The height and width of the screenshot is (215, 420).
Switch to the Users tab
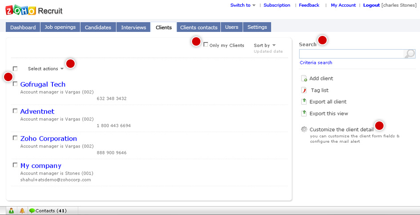click(x=232, y=27)
